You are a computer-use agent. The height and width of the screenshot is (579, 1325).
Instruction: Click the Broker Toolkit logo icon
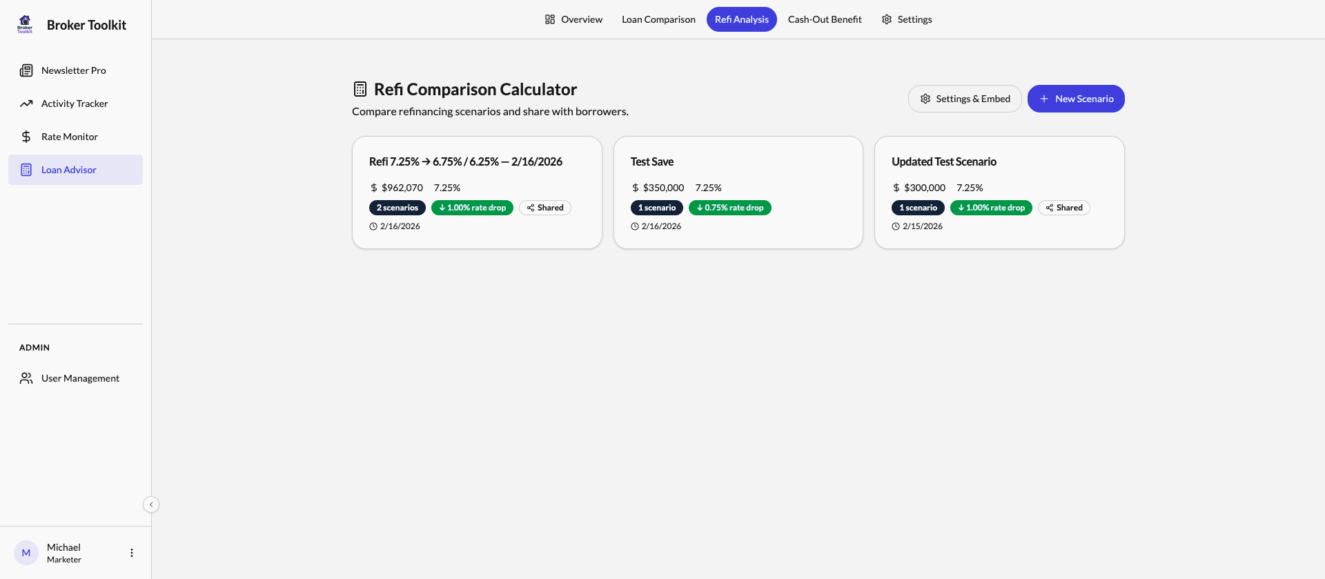(25, 24)
